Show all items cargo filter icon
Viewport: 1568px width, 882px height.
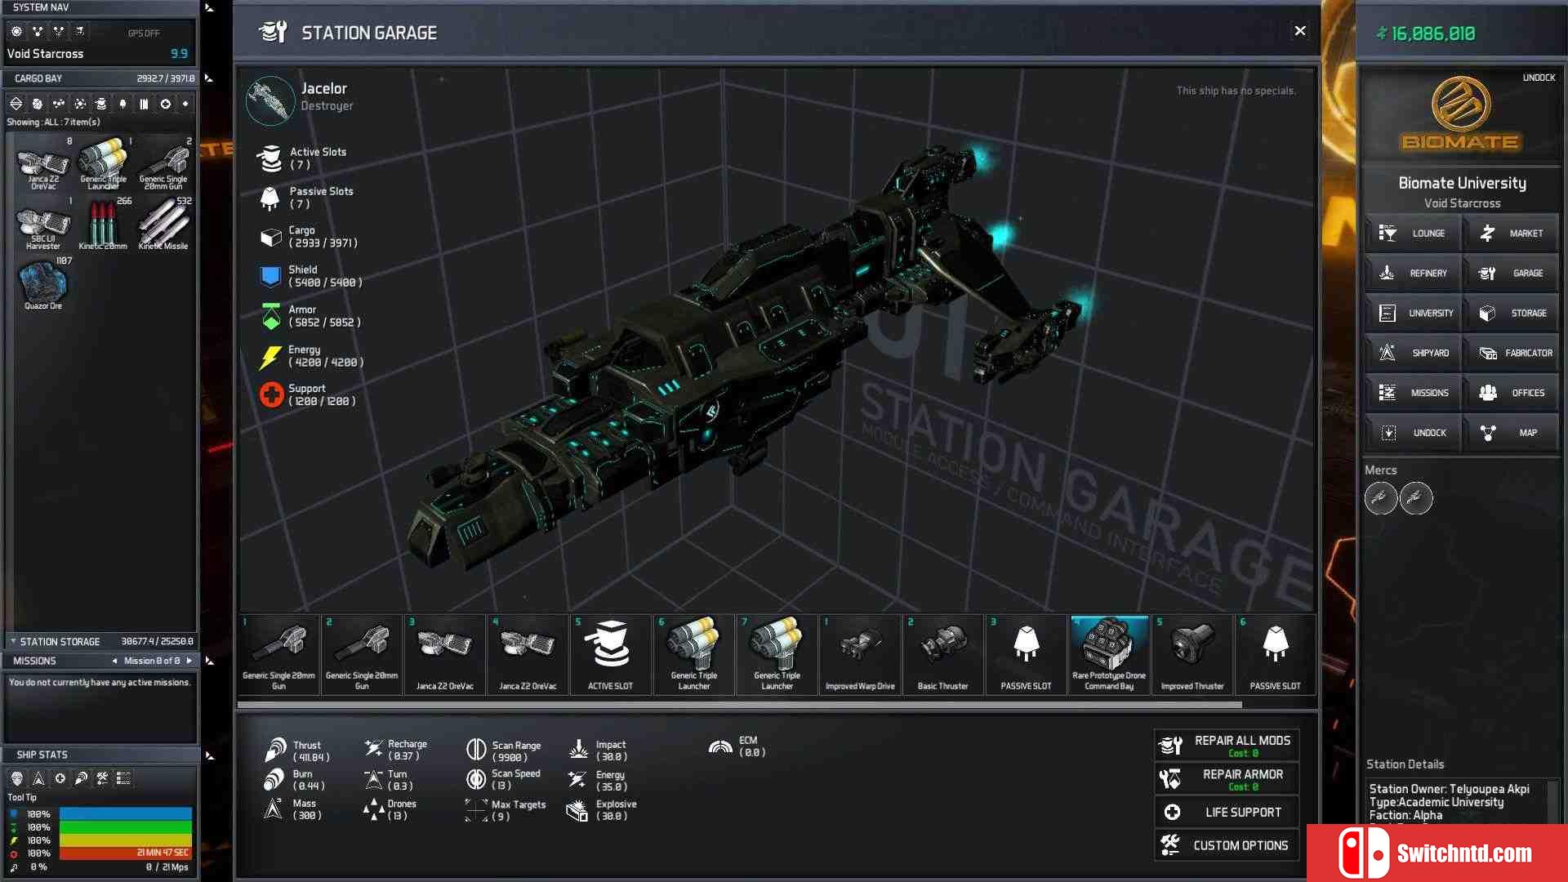pyautogui.click(x=16, y=104)
